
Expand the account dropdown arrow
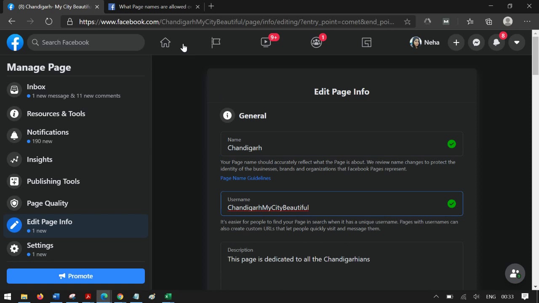[x=517, y=43]
